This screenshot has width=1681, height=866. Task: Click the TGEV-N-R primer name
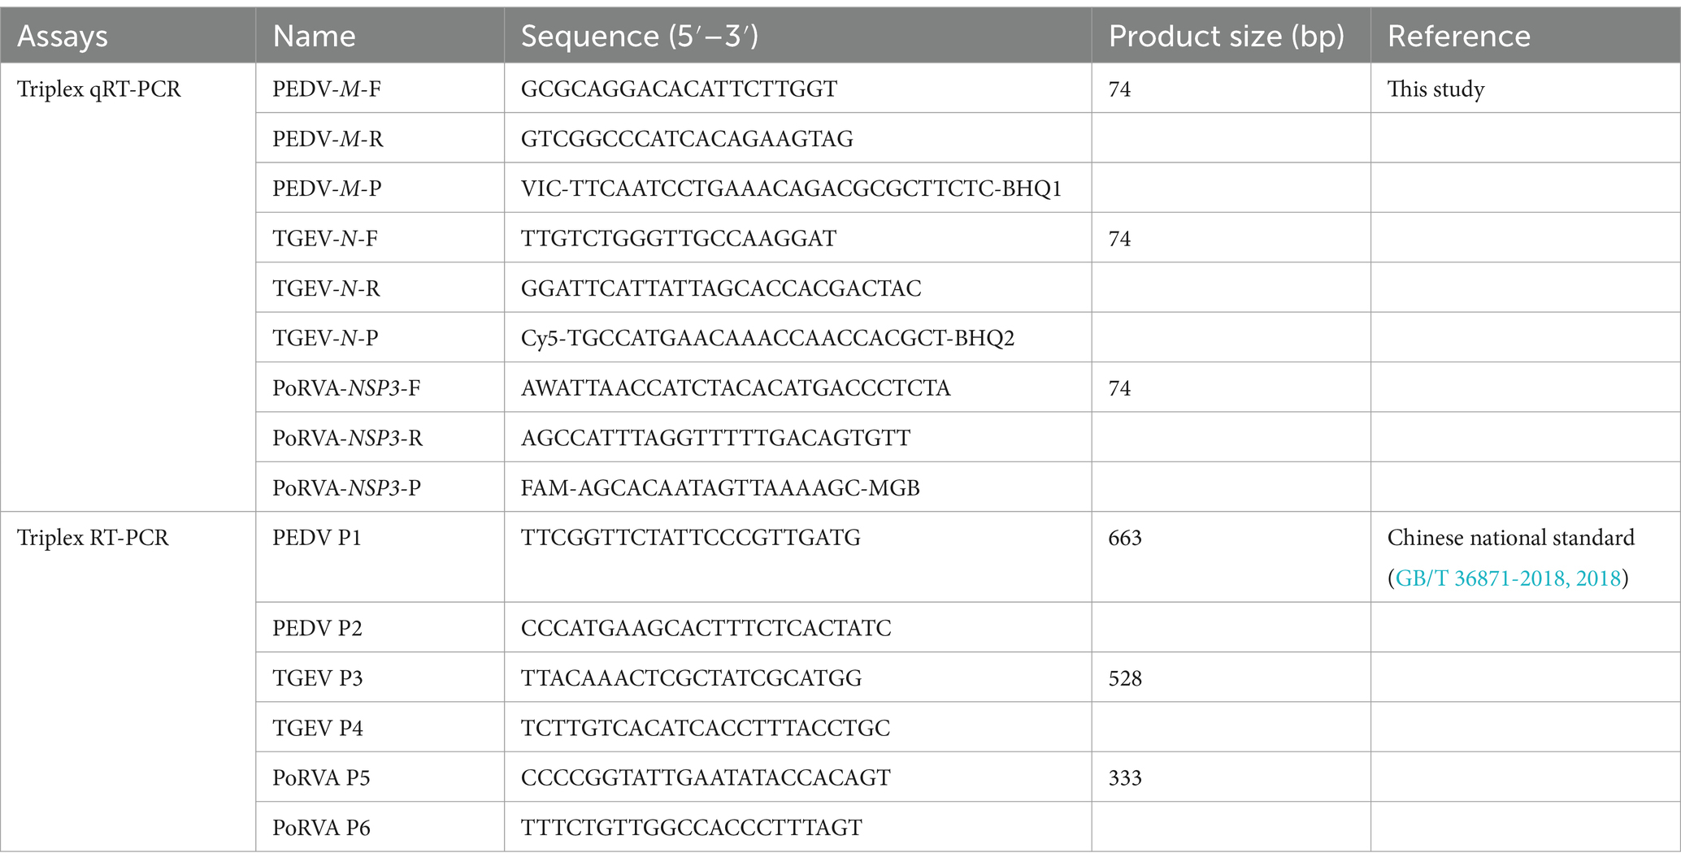click(327, 288)
